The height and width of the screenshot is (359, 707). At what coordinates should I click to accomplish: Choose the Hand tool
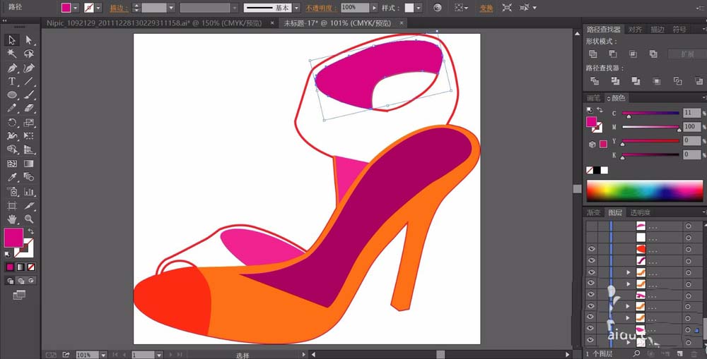[12, 219]
